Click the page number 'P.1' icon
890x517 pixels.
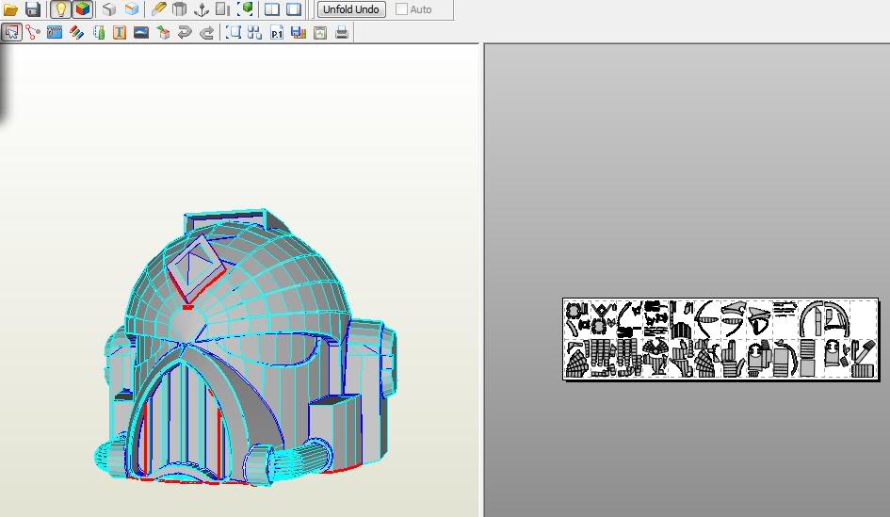[277, 33]
